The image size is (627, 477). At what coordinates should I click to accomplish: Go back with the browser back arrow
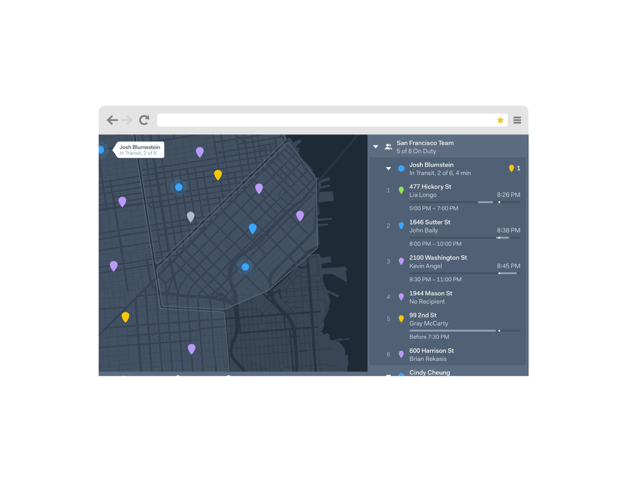[112, 120]
